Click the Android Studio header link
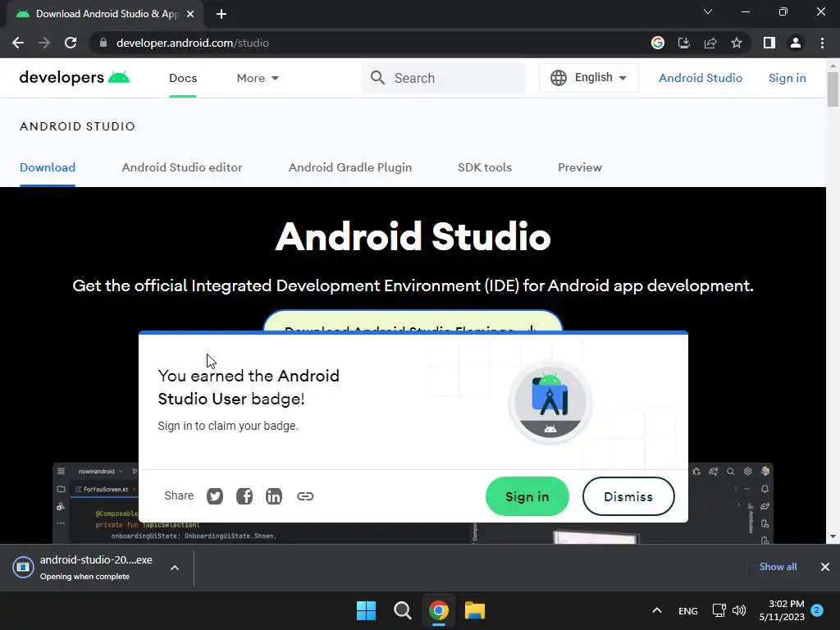 coord(701,78)
